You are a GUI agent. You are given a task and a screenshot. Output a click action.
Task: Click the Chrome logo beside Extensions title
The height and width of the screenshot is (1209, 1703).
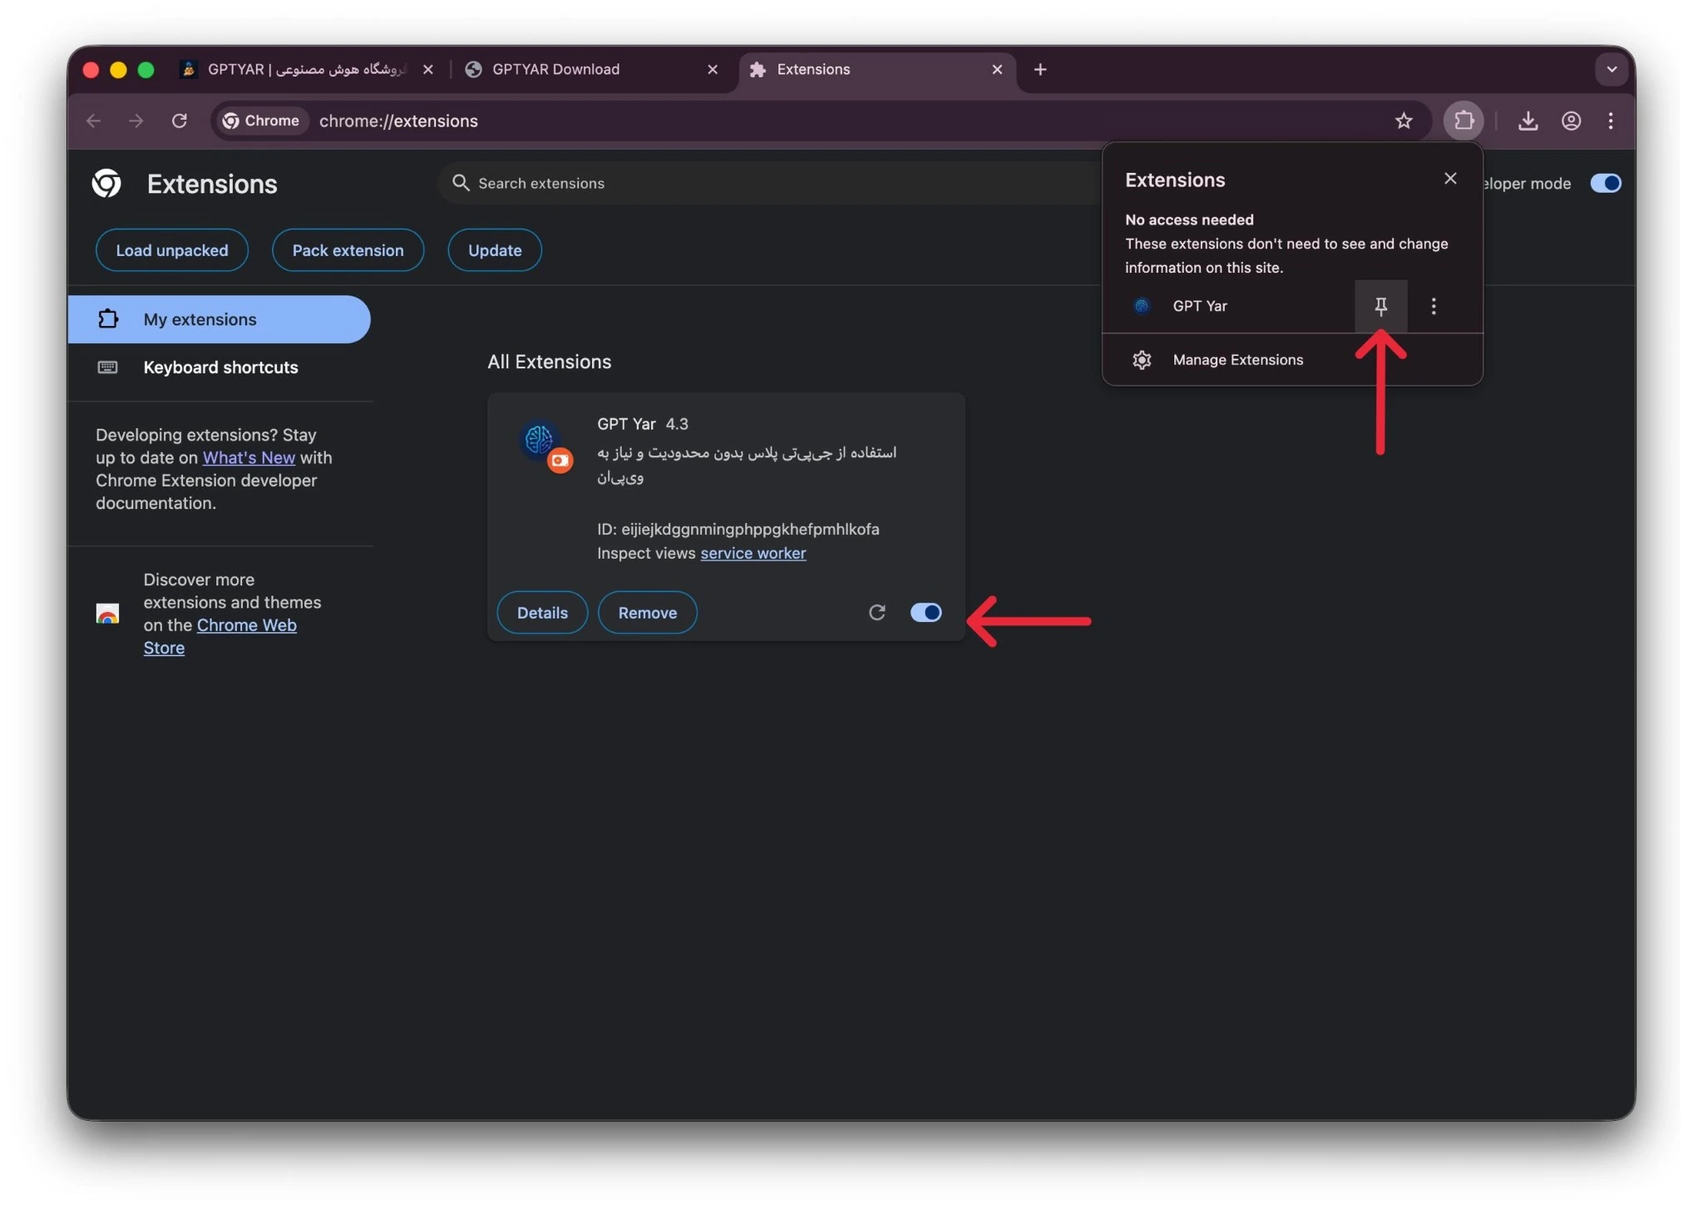[x=106, y=184]
